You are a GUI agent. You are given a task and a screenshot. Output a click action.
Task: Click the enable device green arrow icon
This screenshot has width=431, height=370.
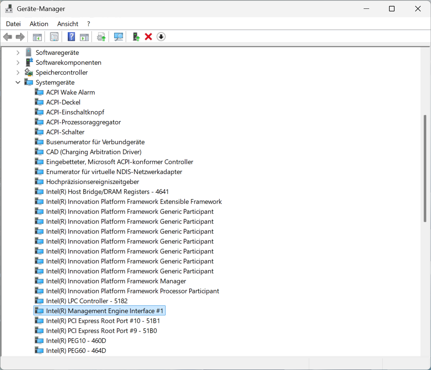point(136,37)
